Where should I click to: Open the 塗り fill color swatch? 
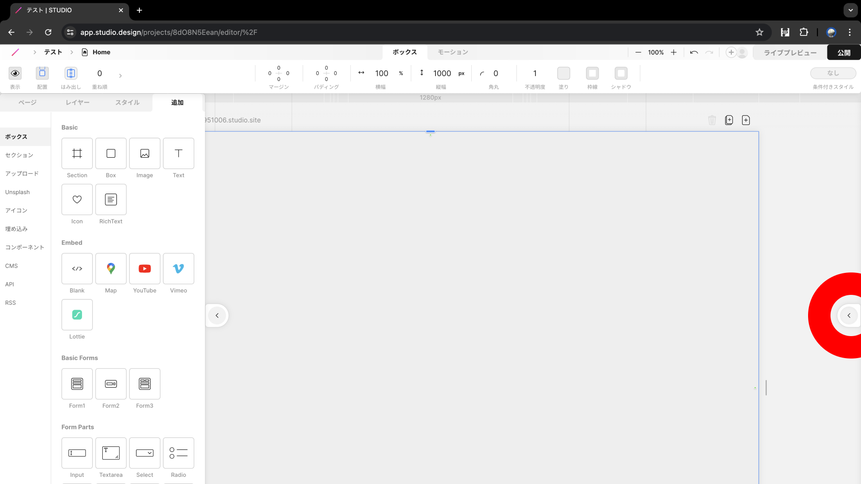pyautogui.click(x=564, y=73)
